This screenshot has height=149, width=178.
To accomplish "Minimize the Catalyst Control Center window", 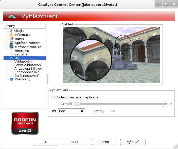I will [x=158, y=4].
